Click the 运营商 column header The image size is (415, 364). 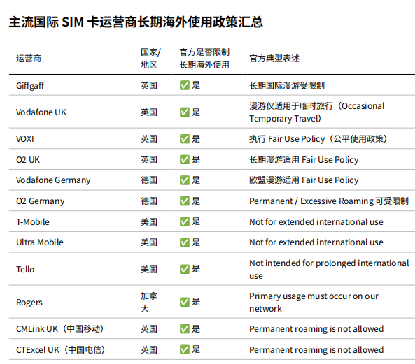(29, 59)
